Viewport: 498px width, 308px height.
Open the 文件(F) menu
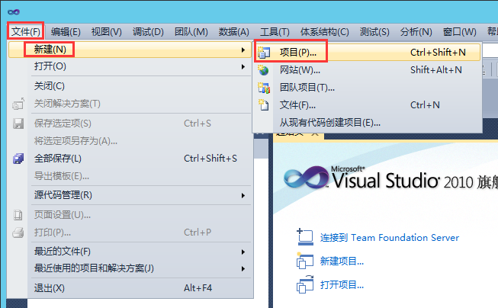coord(26,31)
